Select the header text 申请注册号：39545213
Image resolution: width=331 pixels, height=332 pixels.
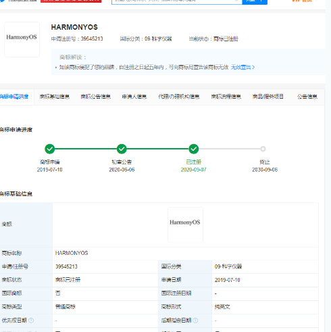[x=77, y=39]
